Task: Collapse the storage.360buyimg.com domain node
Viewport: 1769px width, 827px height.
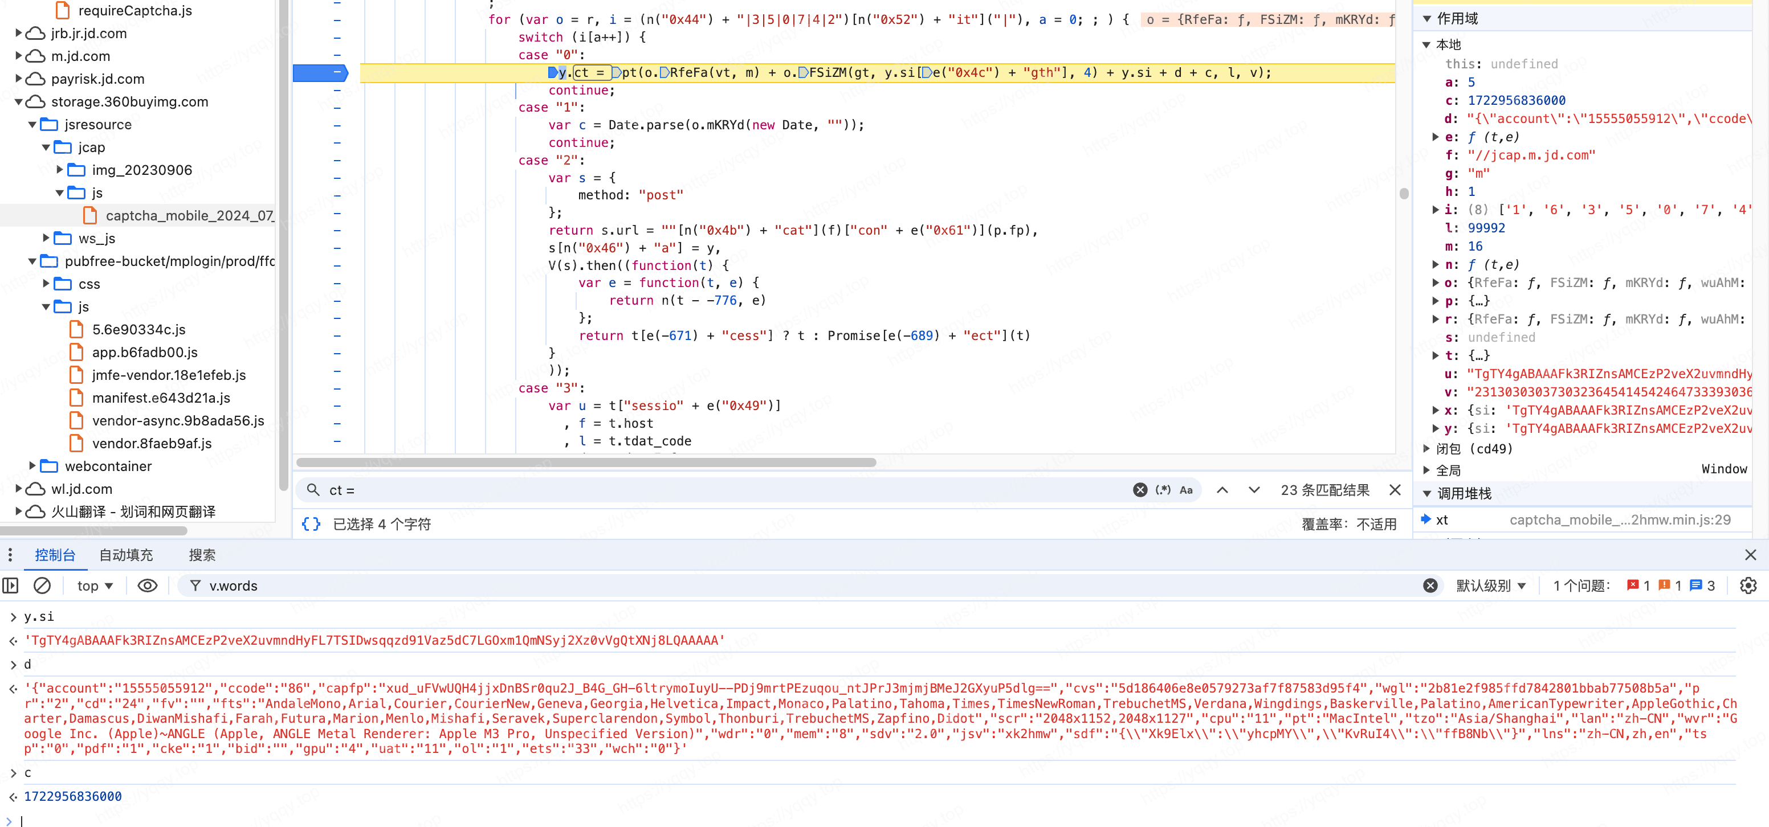Action: click(19, 101)
